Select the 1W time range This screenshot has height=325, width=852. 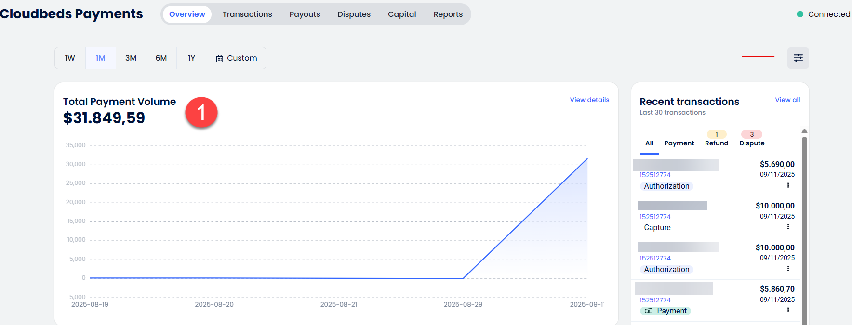click(x=70, y=58)
